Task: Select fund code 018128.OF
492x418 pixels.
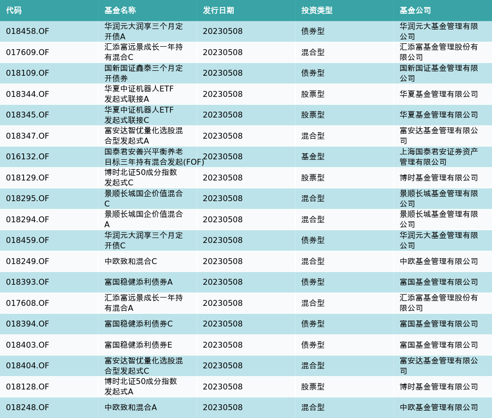Action: 28,387
